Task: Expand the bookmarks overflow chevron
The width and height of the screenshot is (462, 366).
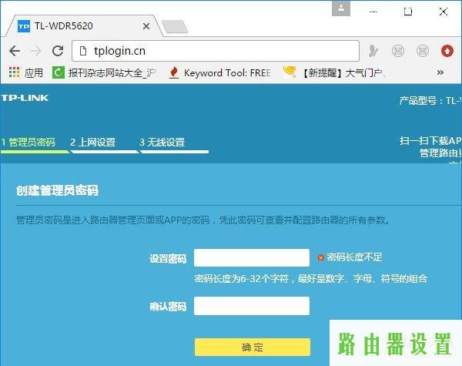Action: [440, 73]
